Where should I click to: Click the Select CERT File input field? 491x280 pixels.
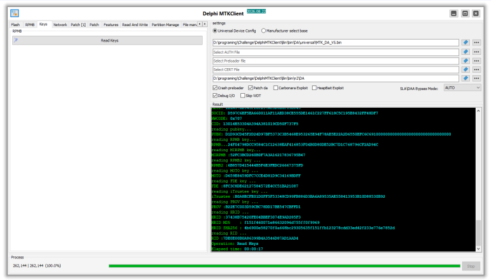336,70
